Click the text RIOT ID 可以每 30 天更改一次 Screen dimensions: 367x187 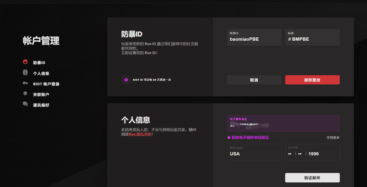152,80
